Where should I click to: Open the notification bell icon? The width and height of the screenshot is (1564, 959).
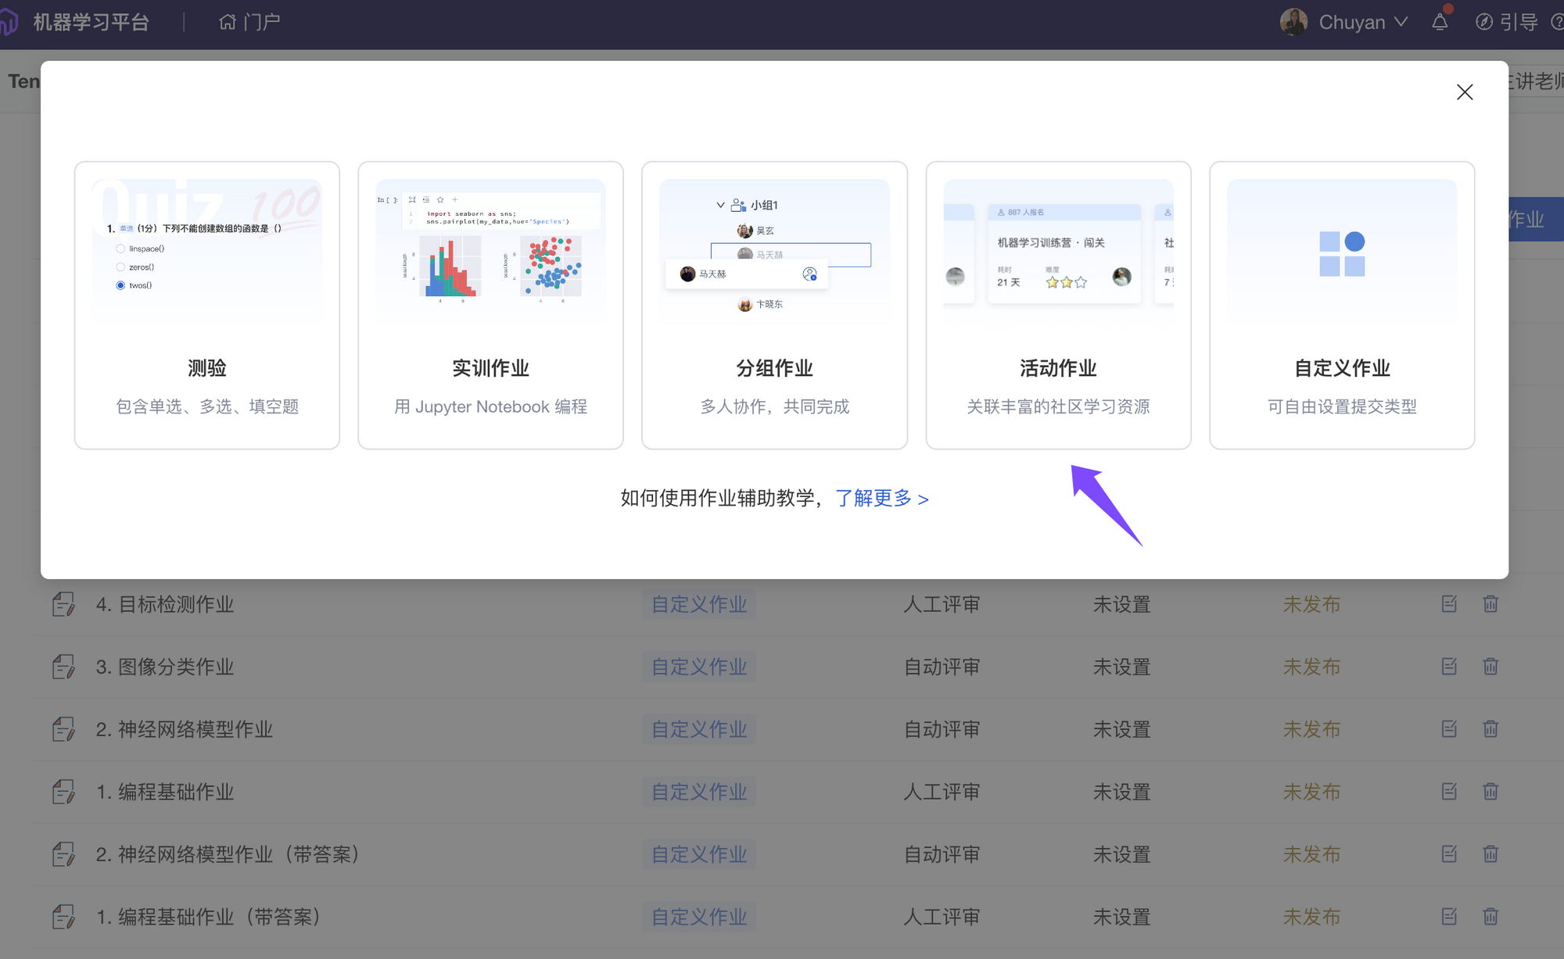click(1440, 22)
